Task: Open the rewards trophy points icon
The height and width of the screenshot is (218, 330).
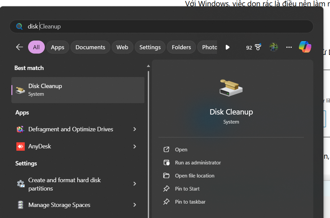Action: pos(257,47)
